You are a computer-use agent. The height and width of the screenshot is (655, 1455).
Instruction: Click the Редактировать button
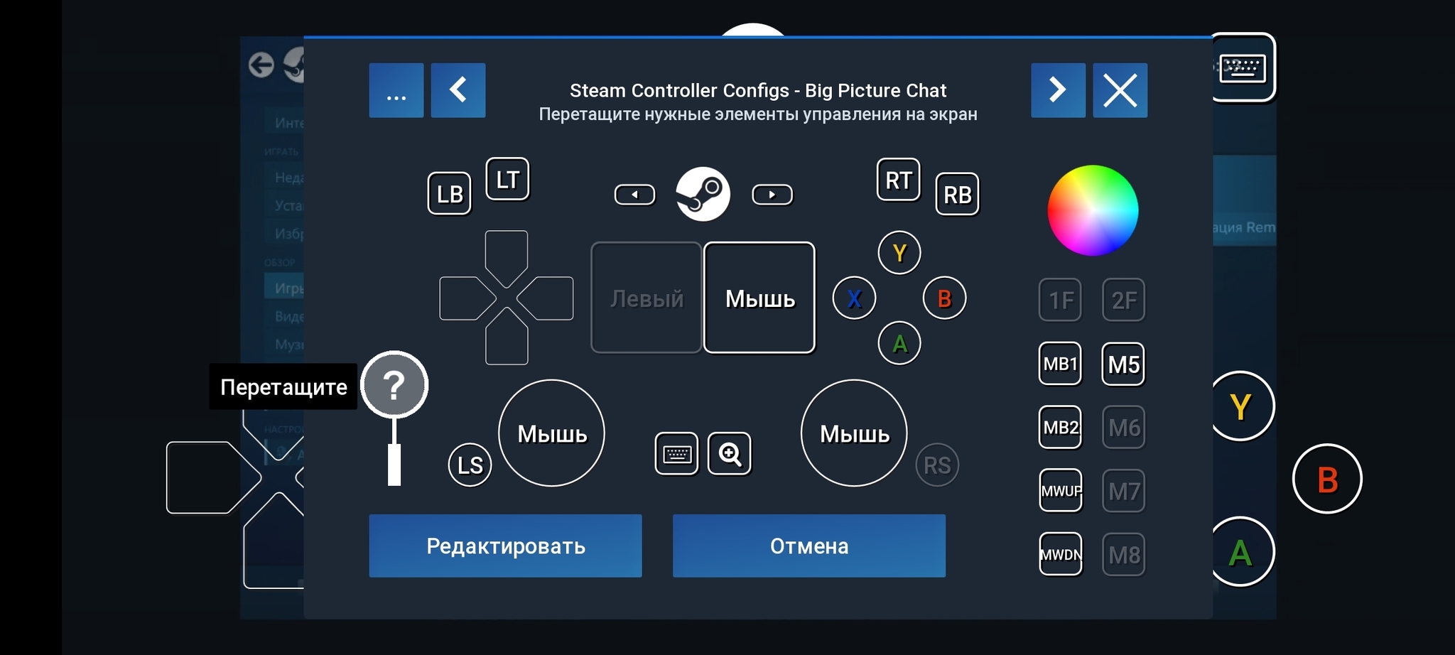[505, 546]
